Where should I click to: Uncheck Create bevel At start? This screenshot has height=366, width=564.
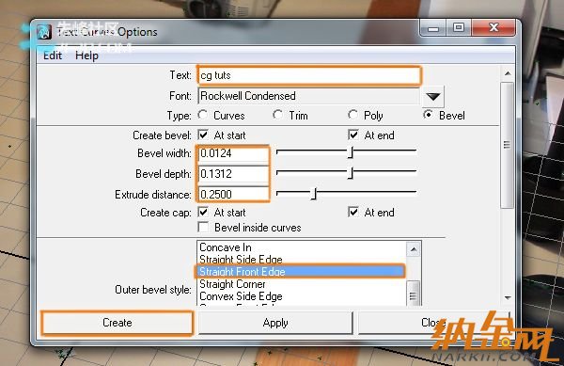[203, 135]
